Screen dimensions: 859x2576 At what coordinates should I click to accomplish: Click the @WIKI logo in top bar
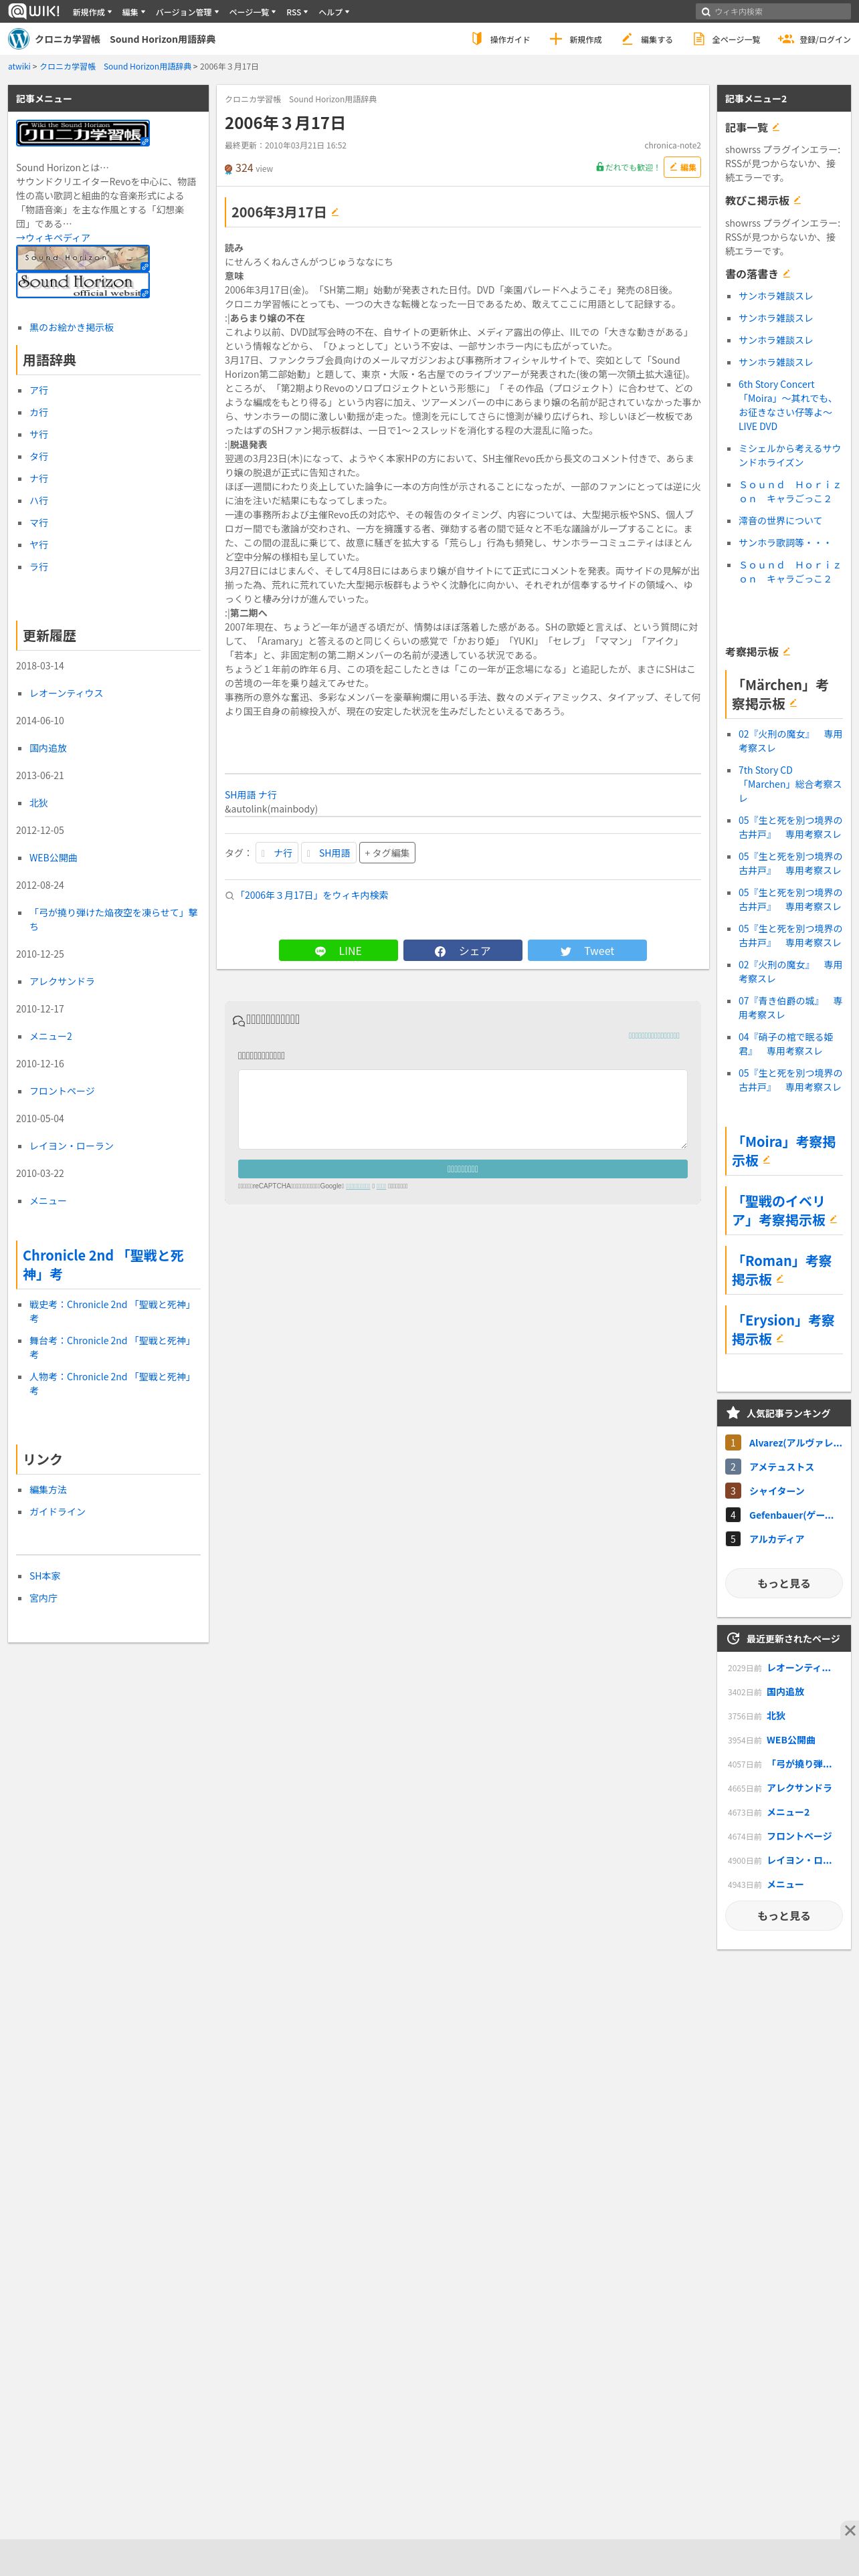tap(35, 11)
